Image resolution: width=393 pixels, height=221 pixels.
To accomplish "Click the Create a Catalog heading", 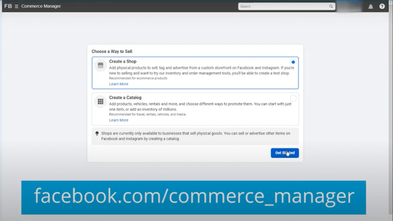I will (125, 97).
